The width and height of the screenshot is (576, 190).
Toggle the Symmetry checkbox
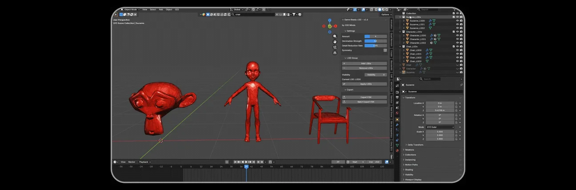(385, 50)
